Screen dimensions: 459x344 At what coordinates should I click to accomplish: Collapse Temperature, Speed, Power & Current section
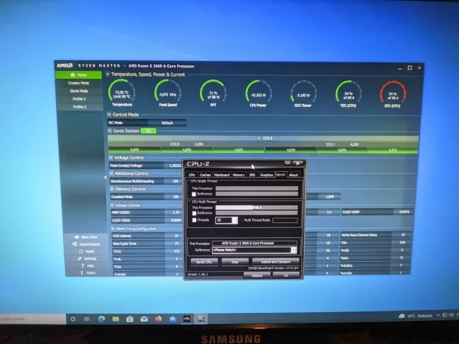pos(108,74)
